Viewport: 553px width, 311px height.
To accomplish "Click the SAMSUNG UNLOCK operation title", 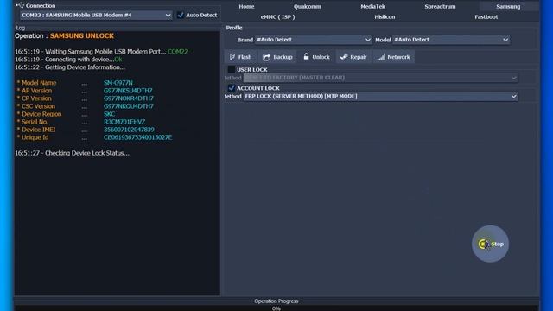I will coord(82,36).
